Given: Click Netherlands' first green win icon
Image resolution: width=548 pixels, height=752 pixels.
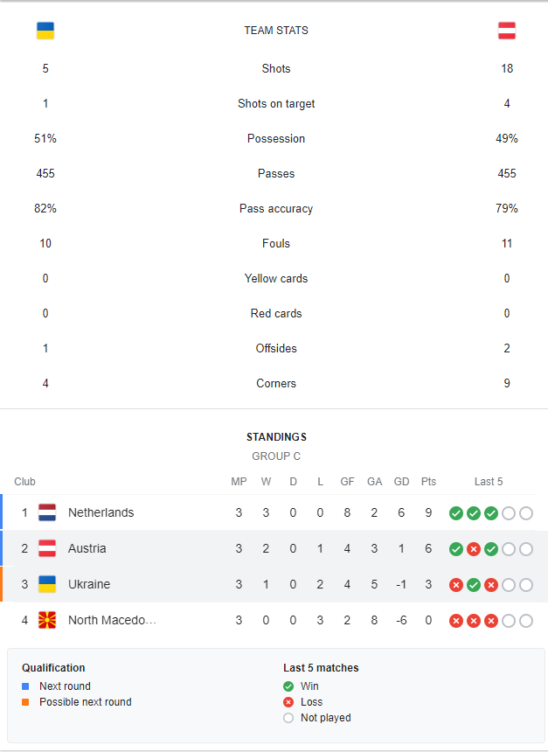Looking at the screenshot, I should pyautogui.click(x=456, y=513).
